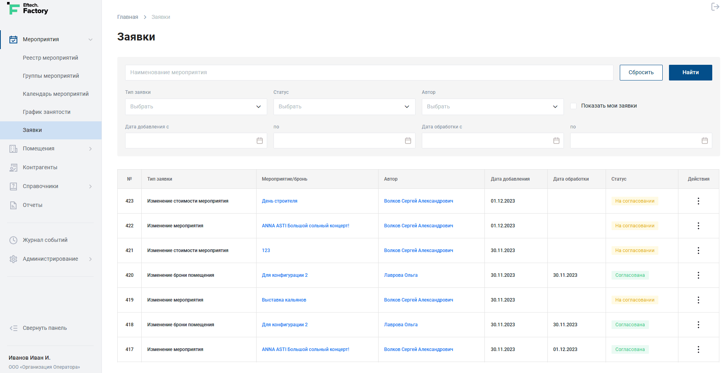728x373 pixels.
Task: Open actions menu for request 420
Action: 698,275
